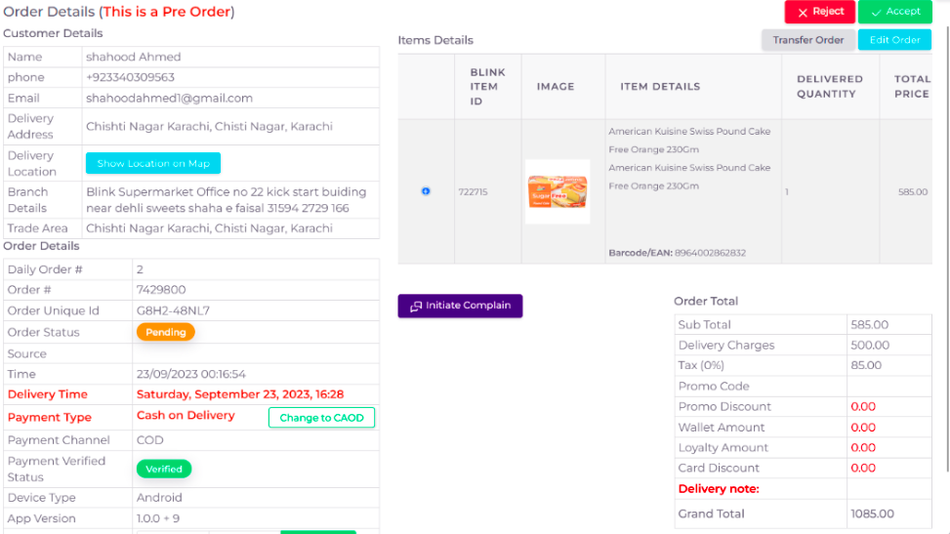Reject this pre order

819,12
